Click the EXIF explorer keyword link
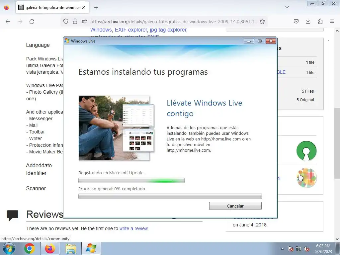Screen dimensions: 340x255 click(x=131, y=30)
